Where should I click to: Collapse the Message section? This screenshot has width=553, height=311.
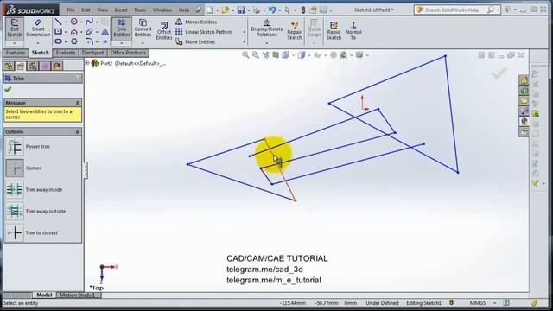tap(78, 103)
